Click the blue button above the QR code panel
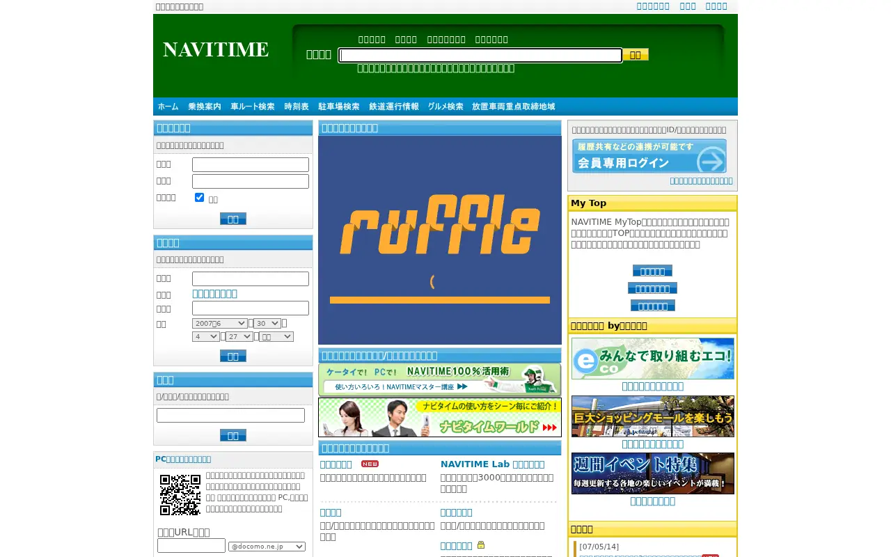 coord(233,435)
